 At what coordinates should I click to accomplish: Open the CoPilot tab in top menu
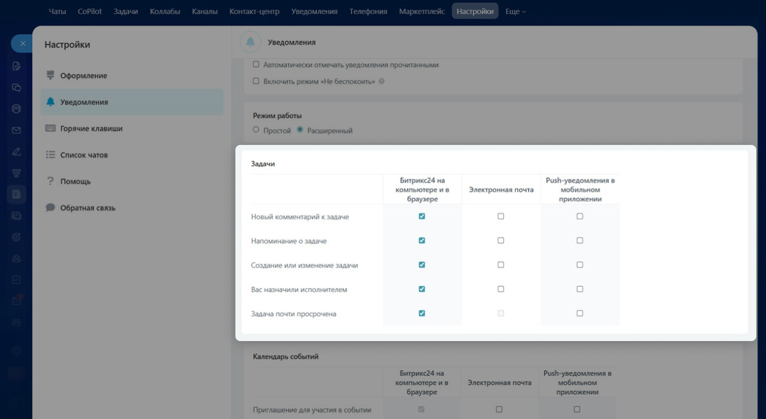(x=90, y=11)
